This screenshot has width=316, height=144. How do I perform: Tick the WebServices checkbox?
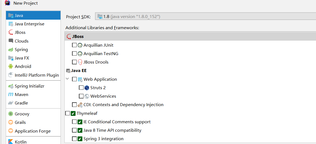tap(81, 96)
